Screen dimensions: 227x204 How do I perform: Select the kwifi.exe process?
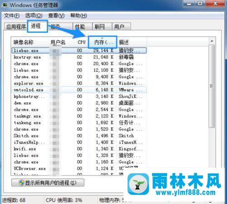[x=79, y=149]
